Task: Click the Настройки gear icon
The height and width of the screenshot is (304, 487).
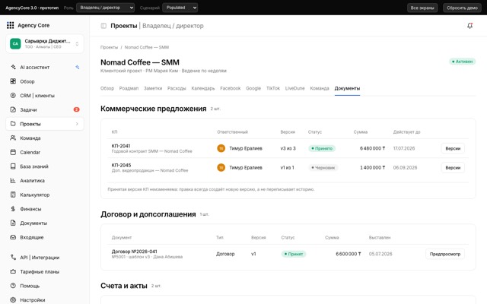Action: point(13,299)
